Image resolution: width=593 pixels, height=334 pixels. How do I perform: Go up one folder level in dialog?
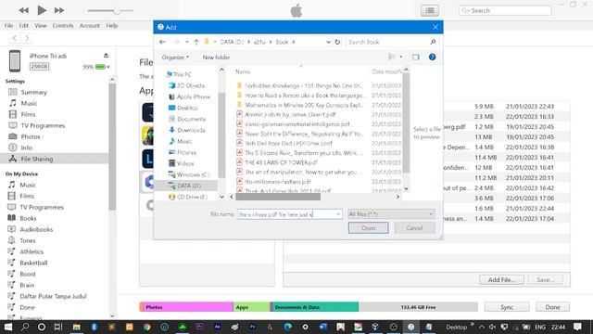tap(196, 42)
